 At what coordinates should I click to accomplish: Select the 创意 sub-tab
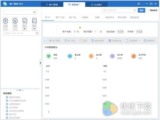(97, 17)
